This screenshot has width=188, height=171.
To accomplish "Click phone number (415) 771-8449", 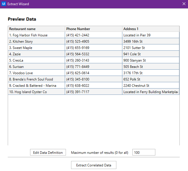I will tap(93, 67).
